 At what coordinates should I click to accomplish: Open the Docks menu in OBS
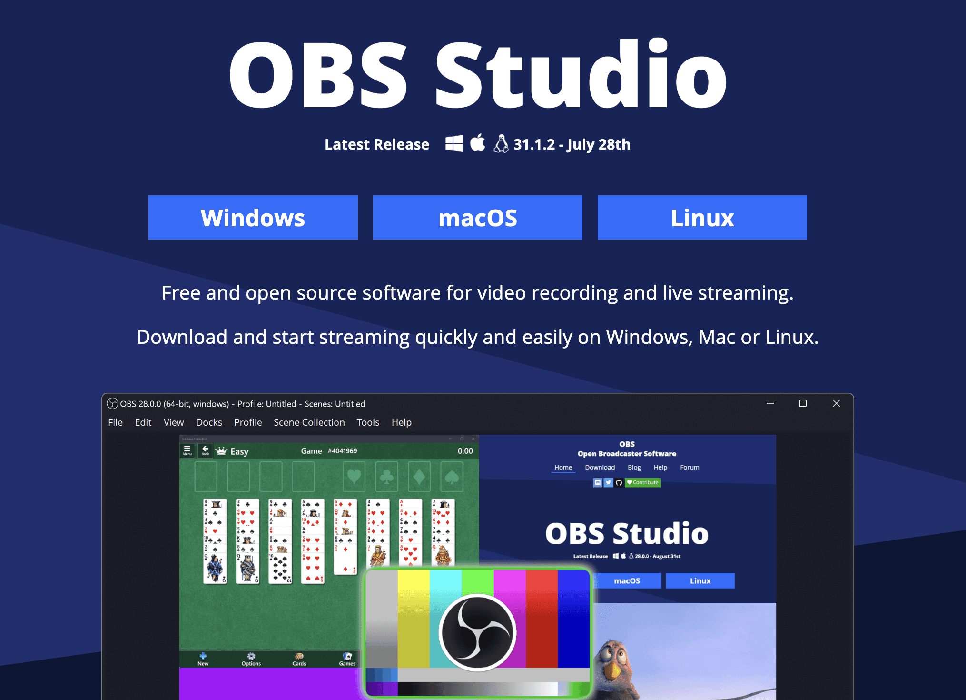click(209, 422)
